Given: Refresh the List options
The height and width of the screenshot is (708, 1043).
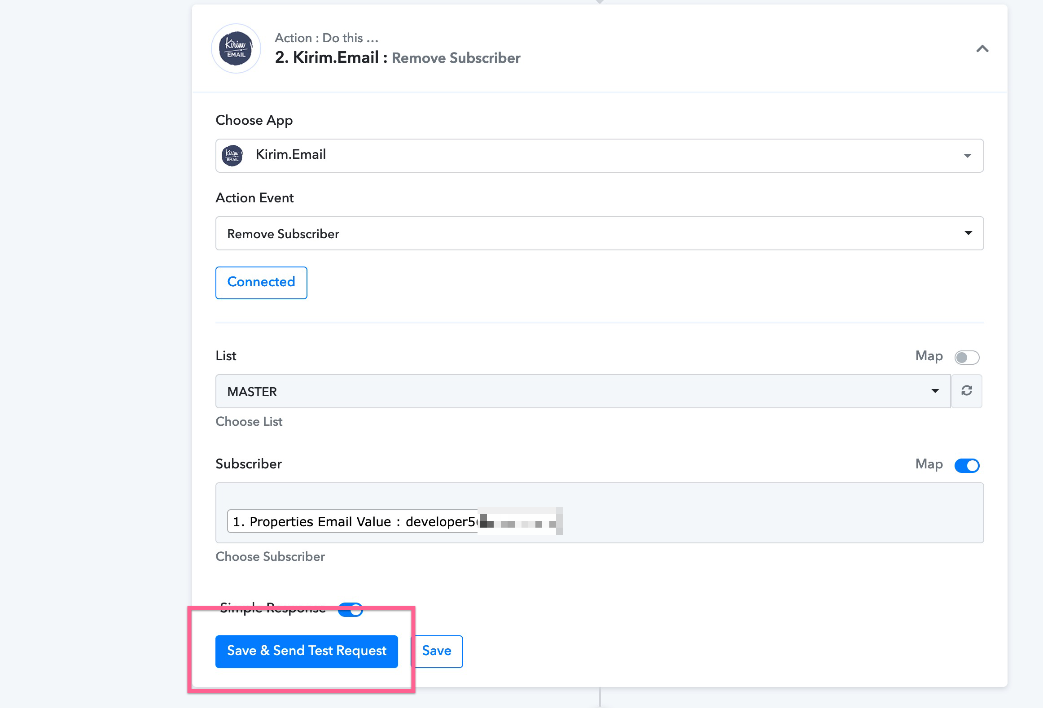Looking at the screenshot, I should (967, 391).
